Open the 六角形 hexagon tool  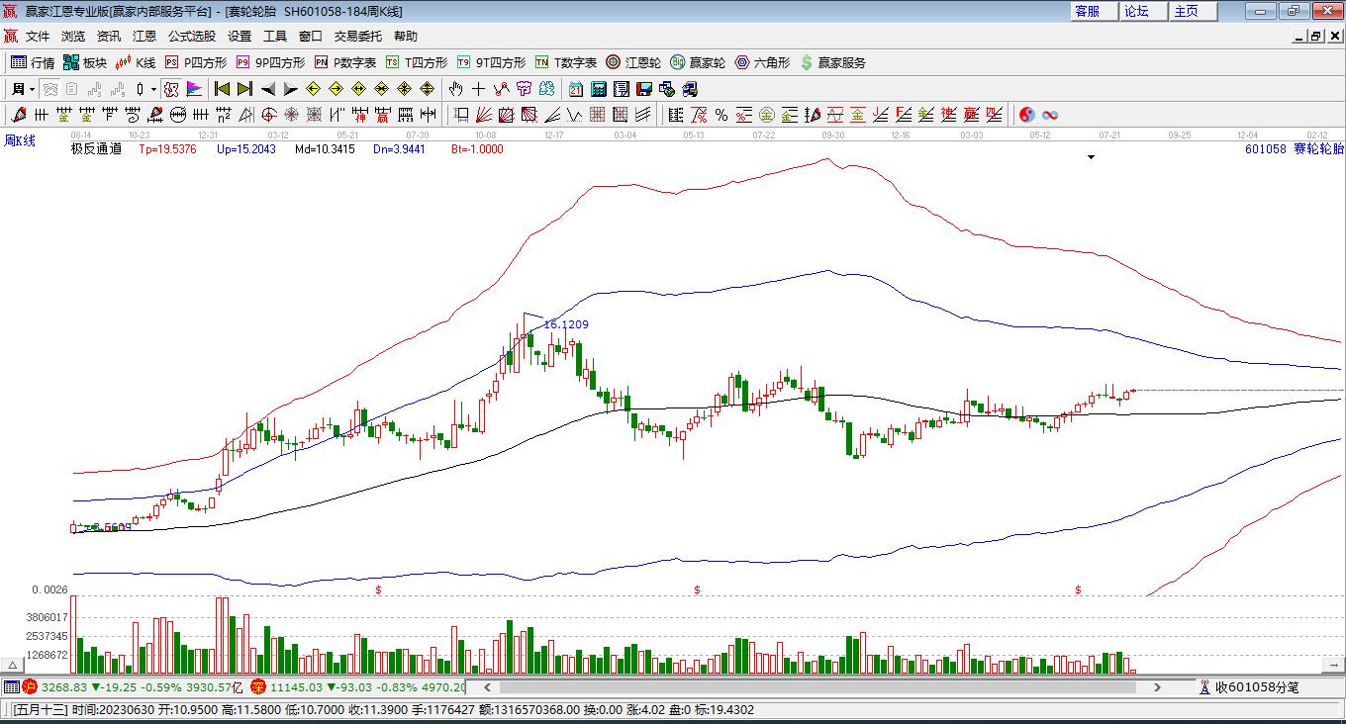click(762, 62)
